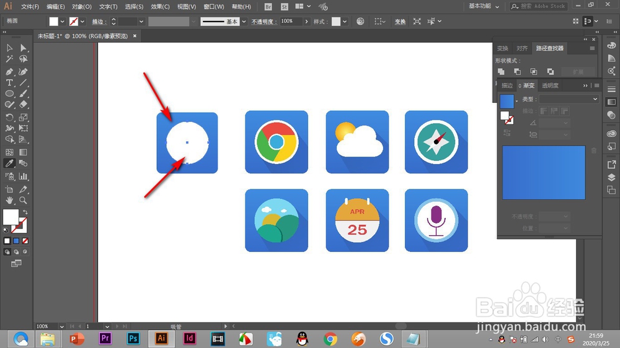Image resolution: width=620 pixels, height=348 pixels.
Task: Close the 未标题-1 document tab
Action: click(x=135, y=36)
